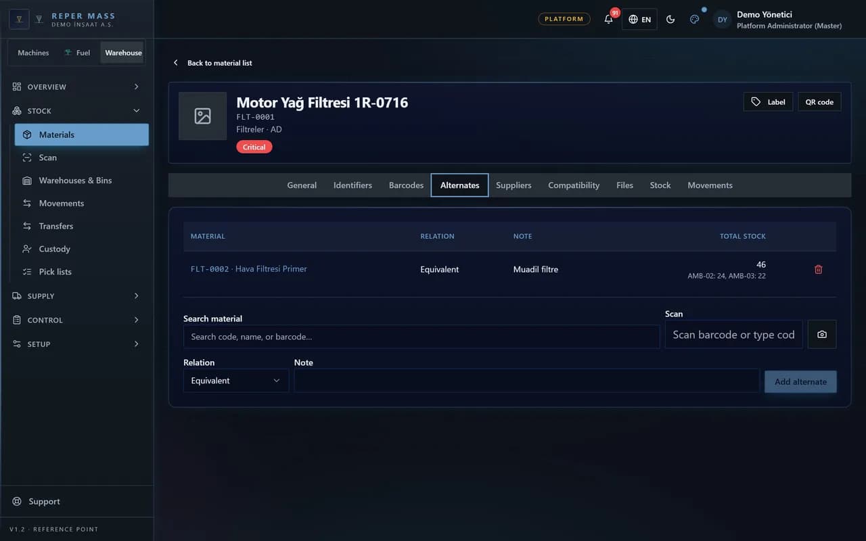Click the Add alternate button
Image resolution: width=866 pixels, height=541 pixels.
click(x=800, y=381)
